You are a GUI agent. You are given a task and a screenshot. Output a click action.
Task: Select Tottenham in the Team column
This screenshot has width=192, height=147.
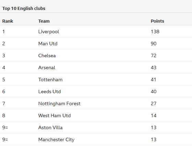point(50,79)
